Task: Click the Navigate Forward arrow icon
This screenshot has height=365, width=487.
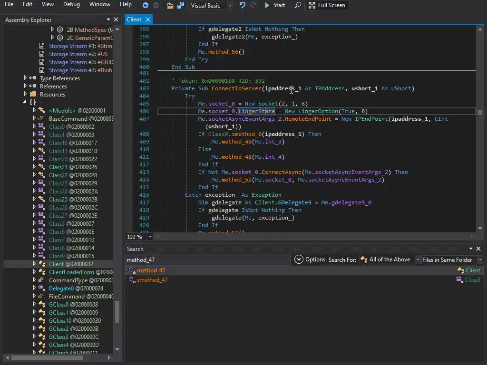Action: point(155,5)
